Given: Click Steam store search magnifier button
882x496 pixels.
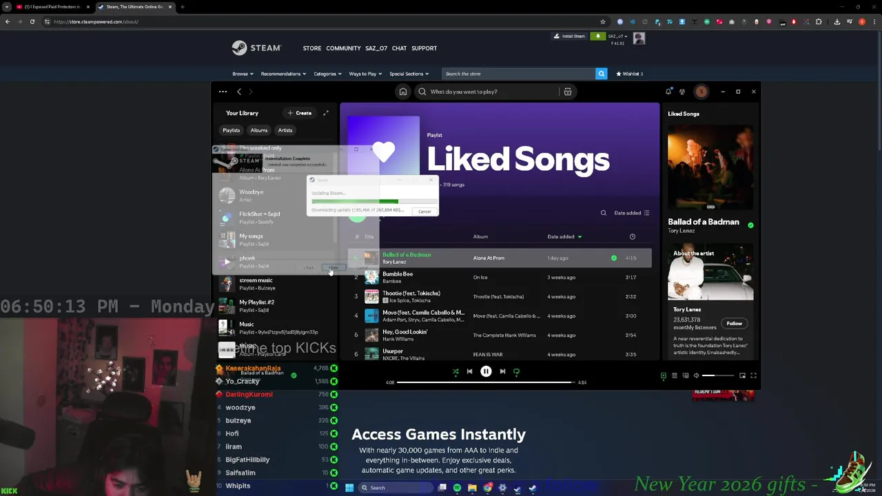Looking at the screenshot, I should tap(601, 74).
